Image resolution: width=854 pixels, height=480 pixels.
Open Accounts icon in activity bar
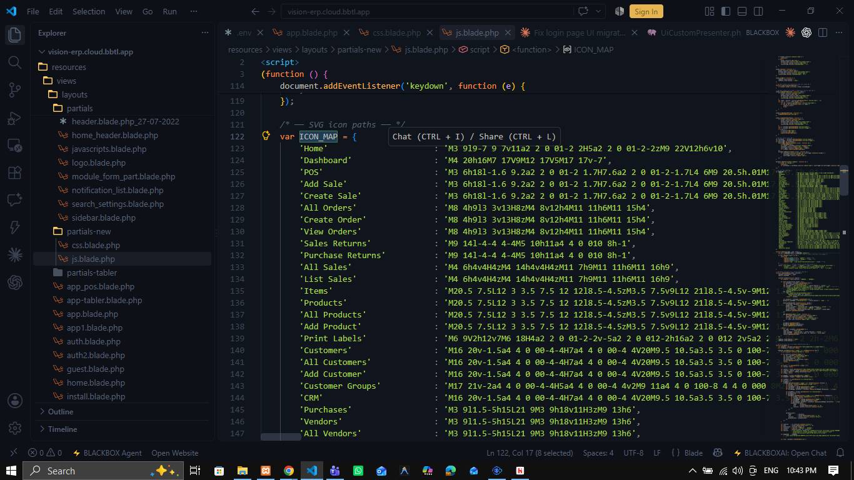pos(15,401)
